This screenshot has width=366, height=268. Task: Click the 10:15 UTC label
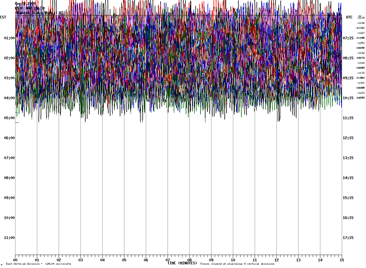(x=348, y=98)
